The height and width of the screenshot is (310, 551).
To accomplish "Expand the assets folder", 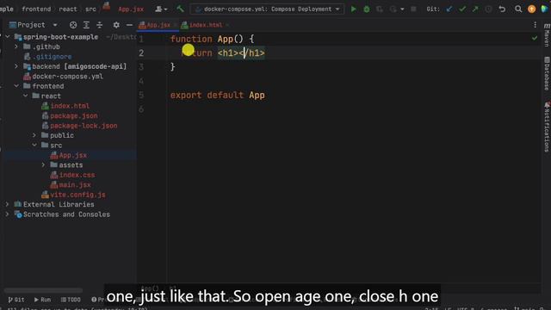I will pos(44,164).
